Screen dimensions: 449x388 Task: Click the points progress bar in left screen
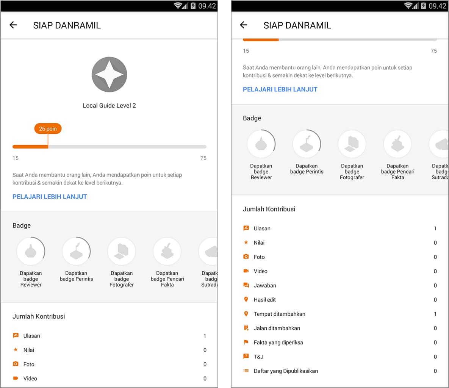pyautogui.click(x=110, y=147)
